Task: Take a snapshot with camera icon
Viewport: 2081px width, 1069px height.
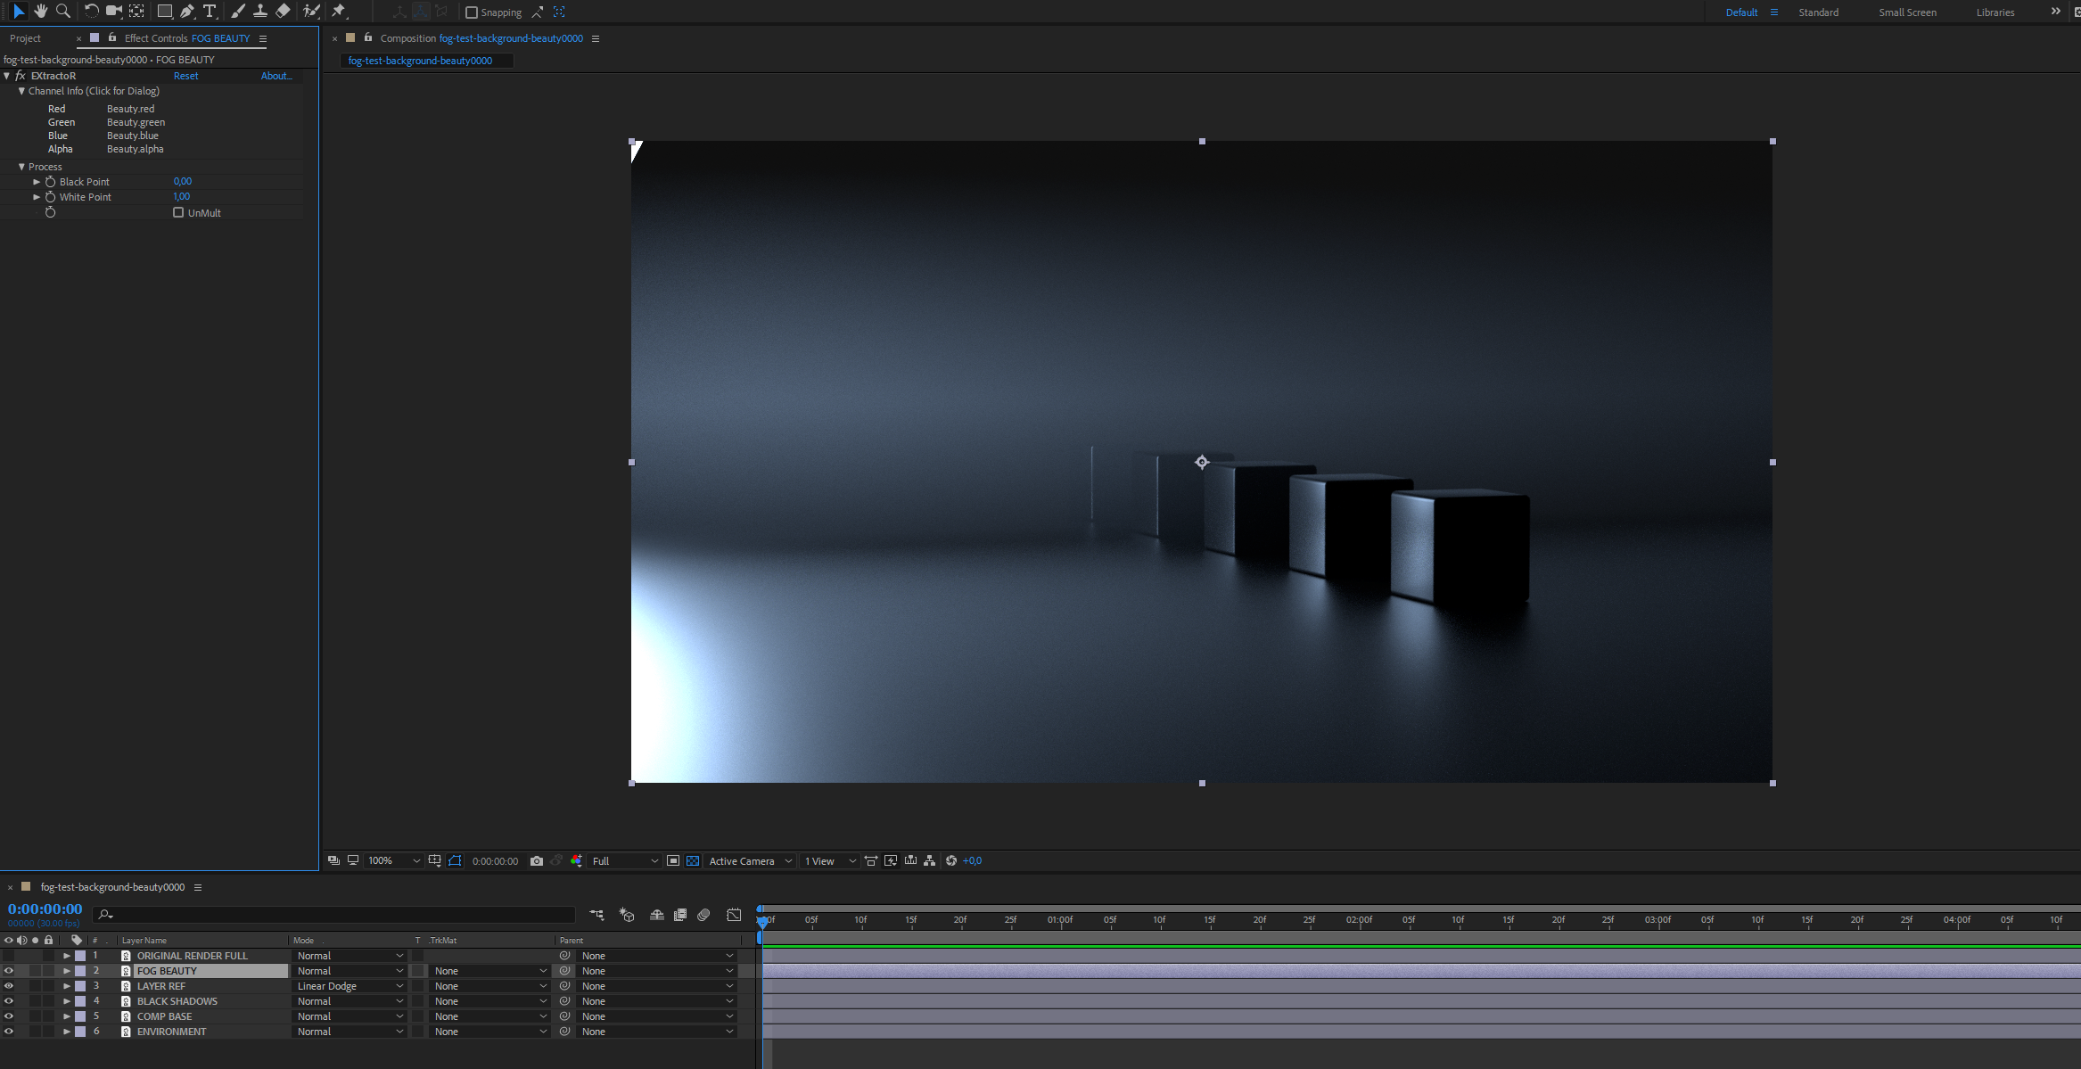Action: (537, 860)
